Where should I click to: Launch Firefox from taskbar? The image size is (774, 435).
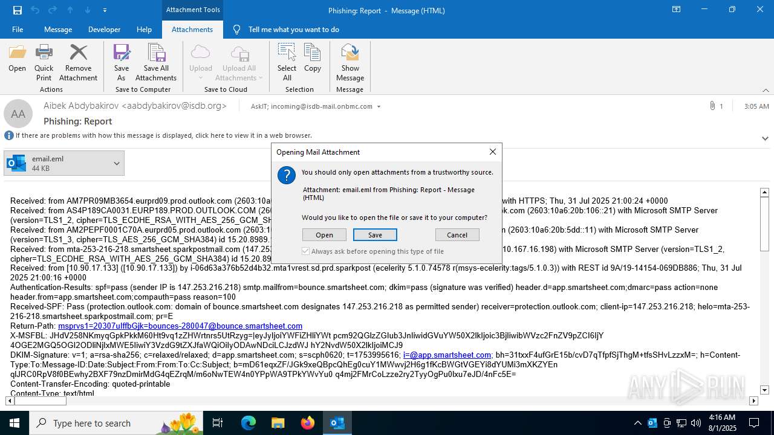(x=308, y=423)
